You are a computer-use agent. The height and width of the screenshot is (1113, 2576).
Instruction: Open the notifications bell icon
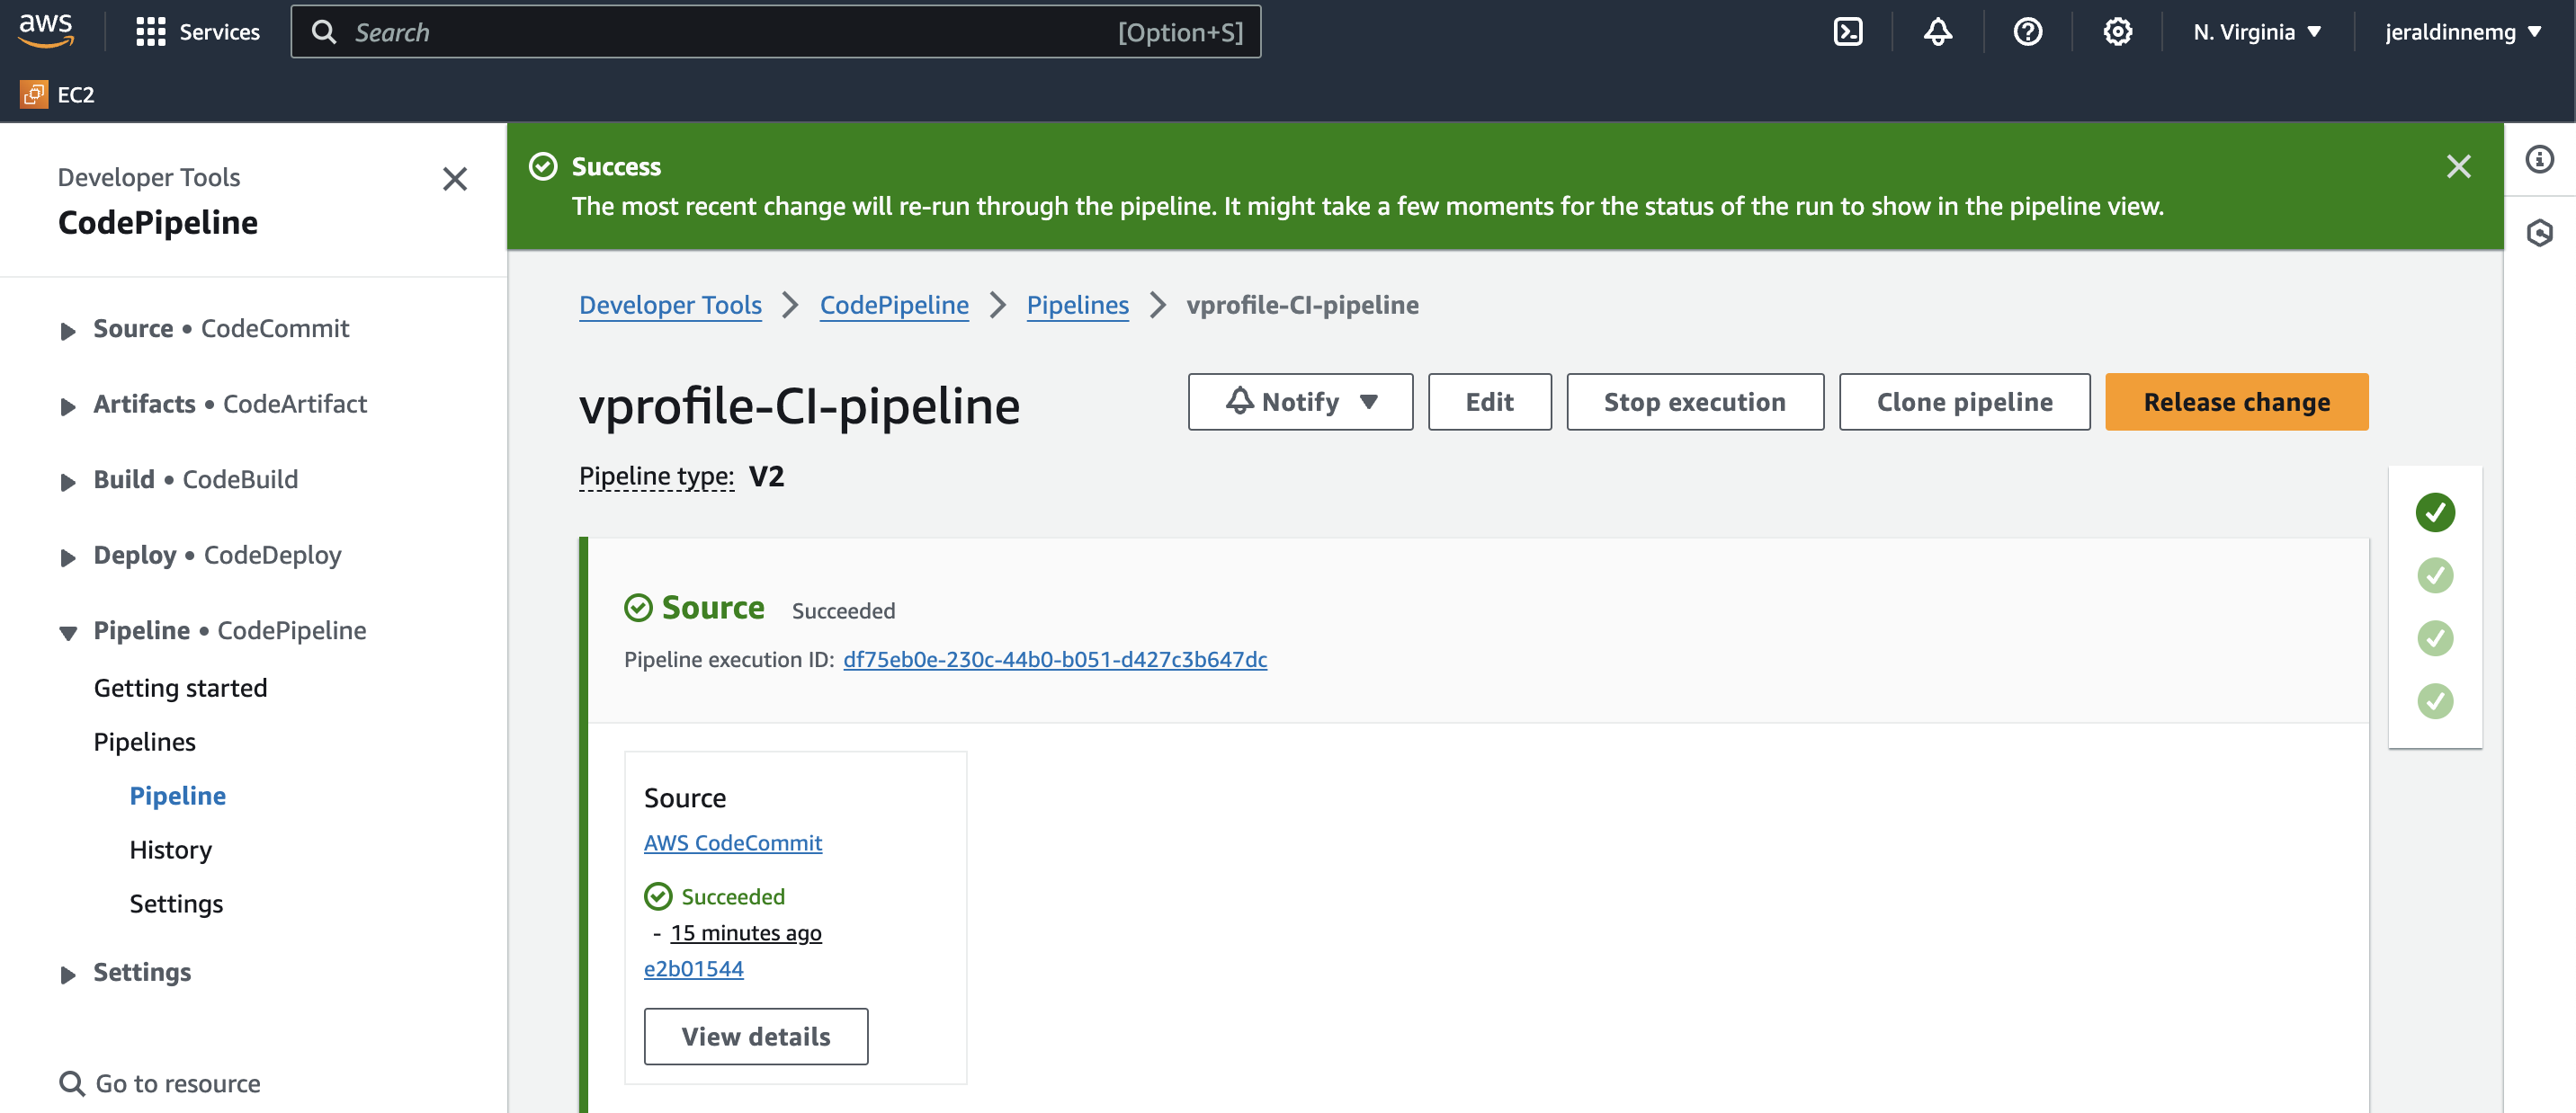(x=1937, y=32)
